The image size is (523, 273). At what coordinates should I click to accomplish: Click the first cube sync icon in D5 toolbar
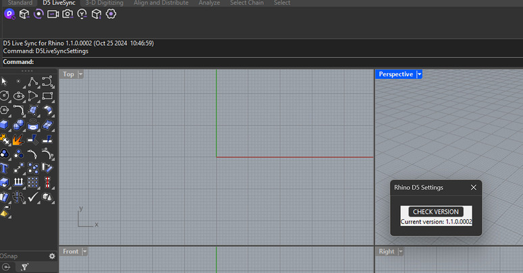[24, 14]
